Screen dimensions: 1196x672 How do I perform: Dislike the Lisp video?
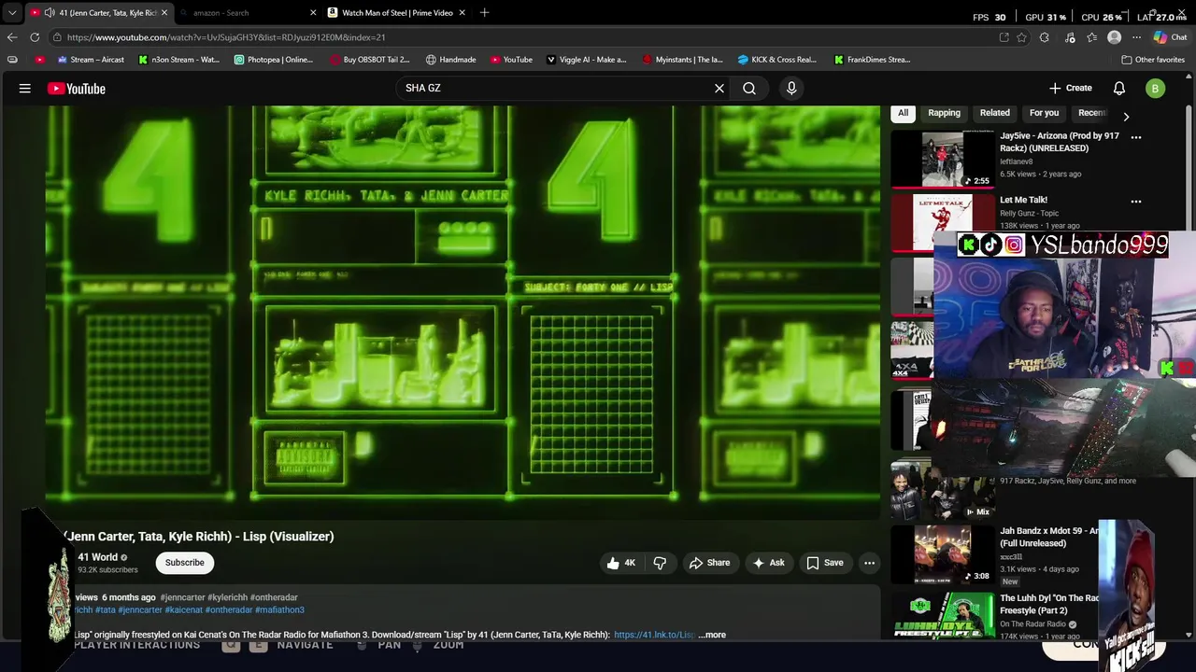point(660,563)
